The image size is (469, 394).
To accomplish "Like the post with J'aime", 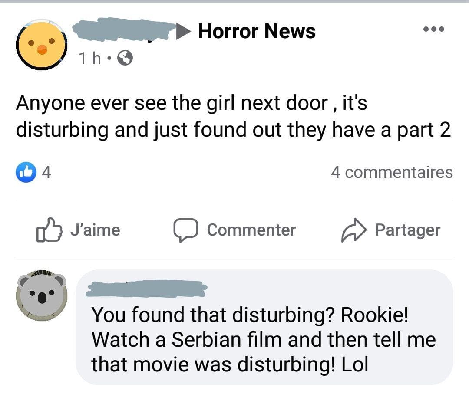I will (78, 230).
